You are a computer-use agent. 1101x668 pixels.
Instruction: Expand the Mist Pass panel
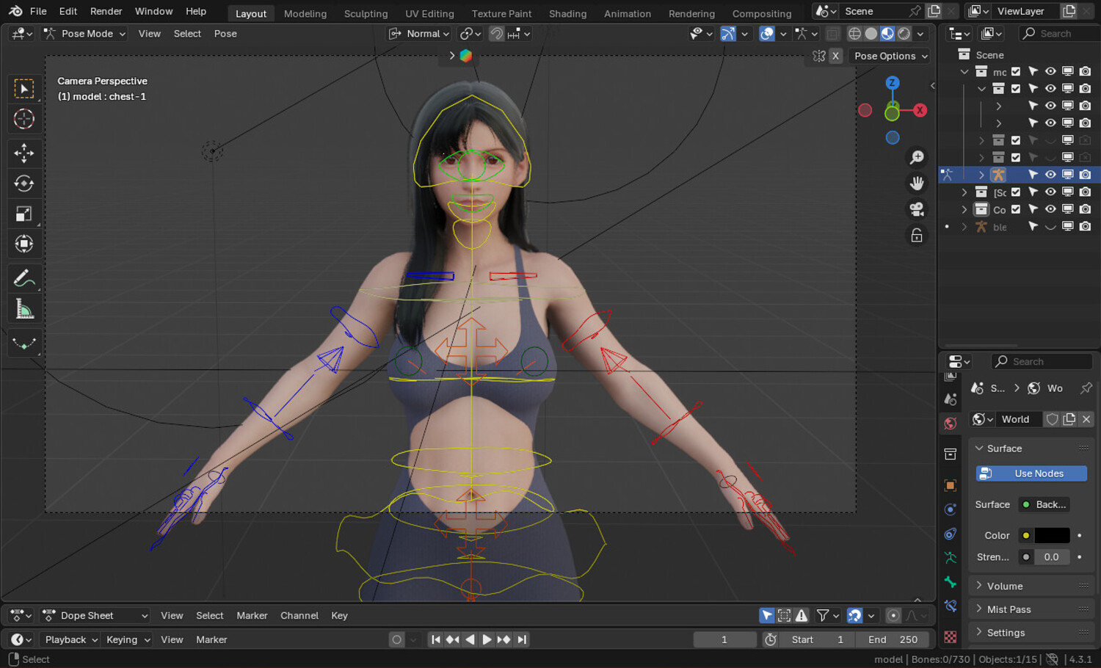click(1031, 609)
